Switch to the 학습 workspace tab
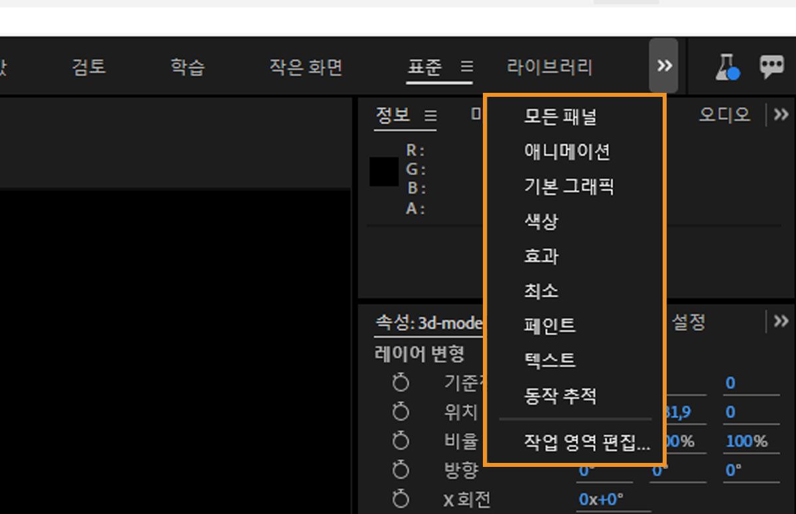Screen dimensions: 796x514 point(186,66)
